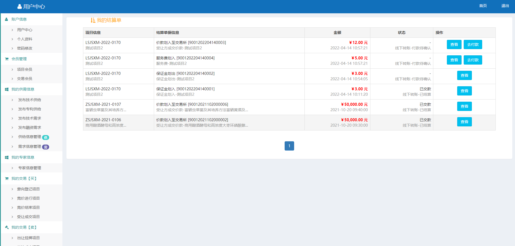
Task: Click chevron before 个人资料
Action: [12, 39]
